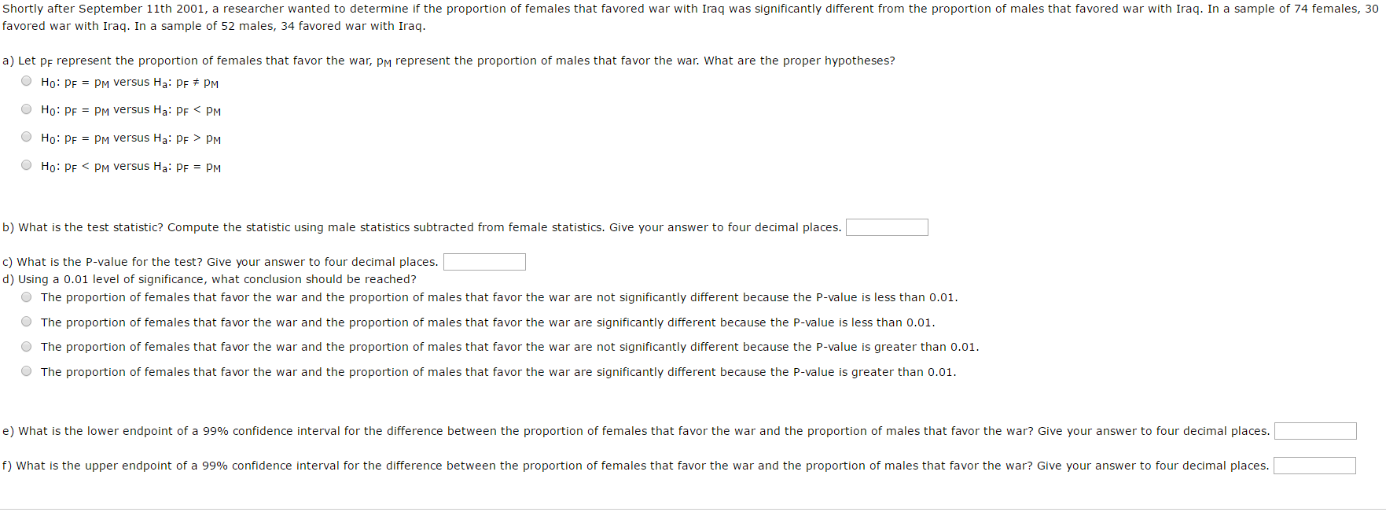Click the test statistic answer box
This screenshot has height=512, width=1386.
click(886, 227)
